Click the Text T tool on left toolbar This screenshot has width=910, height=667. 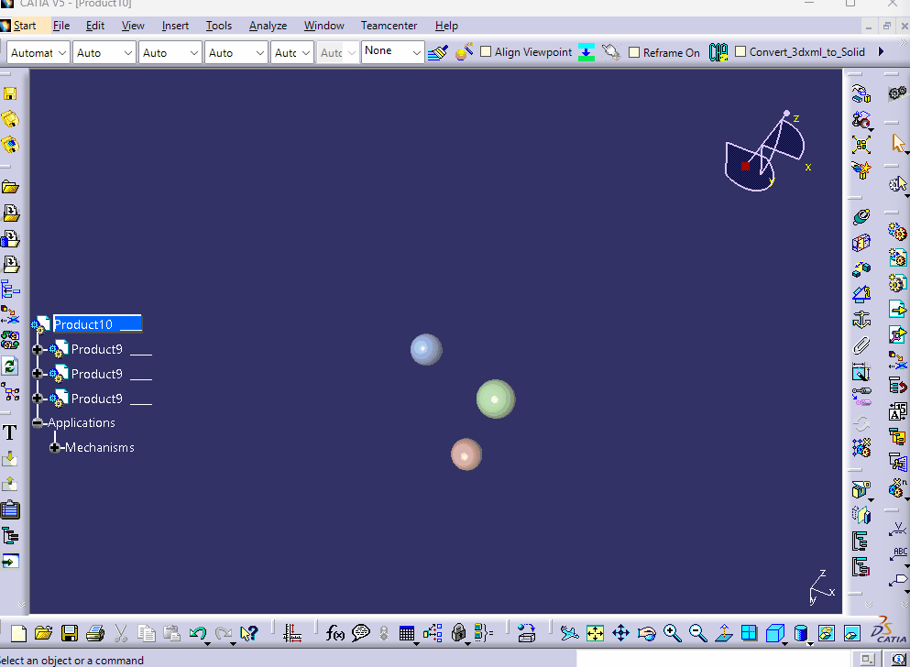10,432
